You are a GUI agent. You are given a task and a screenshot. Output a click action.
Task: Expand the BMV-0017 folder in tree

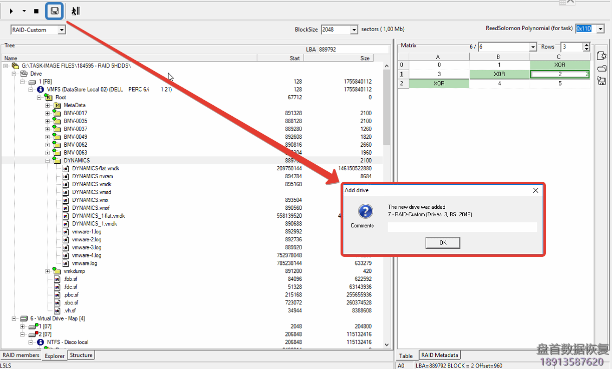(47, 113)
